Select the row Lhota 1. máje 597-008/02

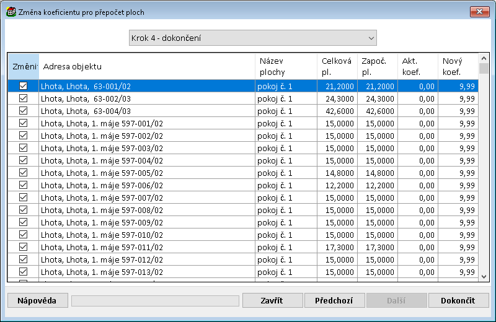pos(147,210)
